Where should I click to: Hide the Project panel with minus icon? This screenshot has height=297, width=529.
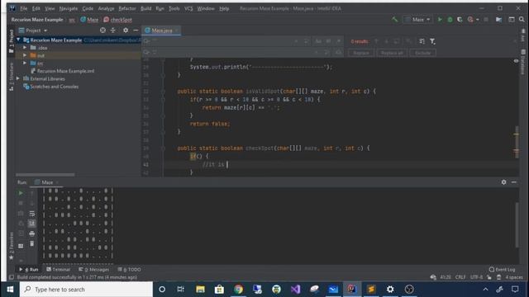(136, 31)
